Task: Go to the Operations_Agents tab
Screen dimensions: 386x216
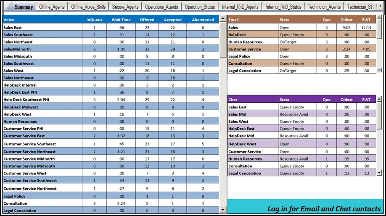Action: 161,7
